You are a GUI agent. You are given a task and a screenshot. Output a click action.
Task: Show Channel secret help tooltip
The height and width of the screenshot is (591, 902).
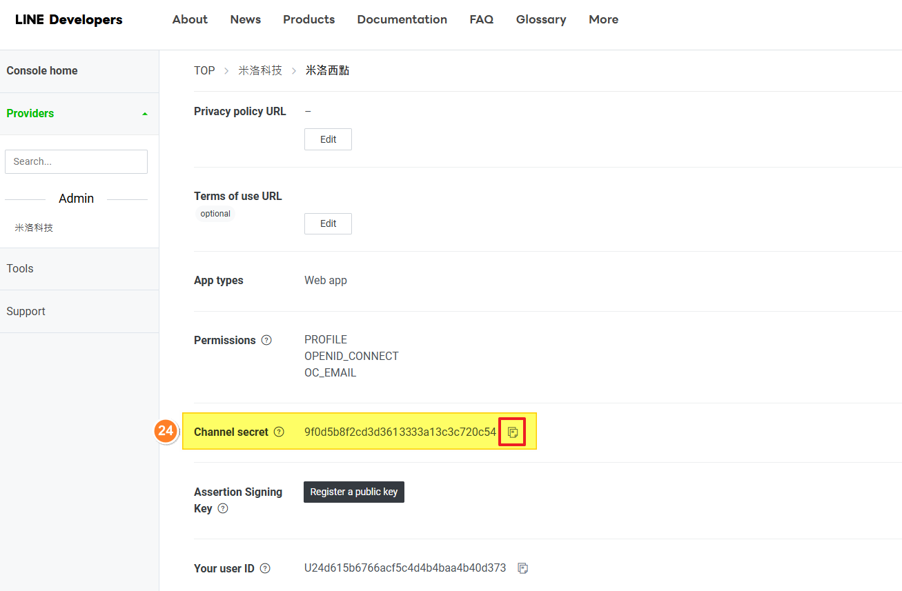tap(279, 432)
